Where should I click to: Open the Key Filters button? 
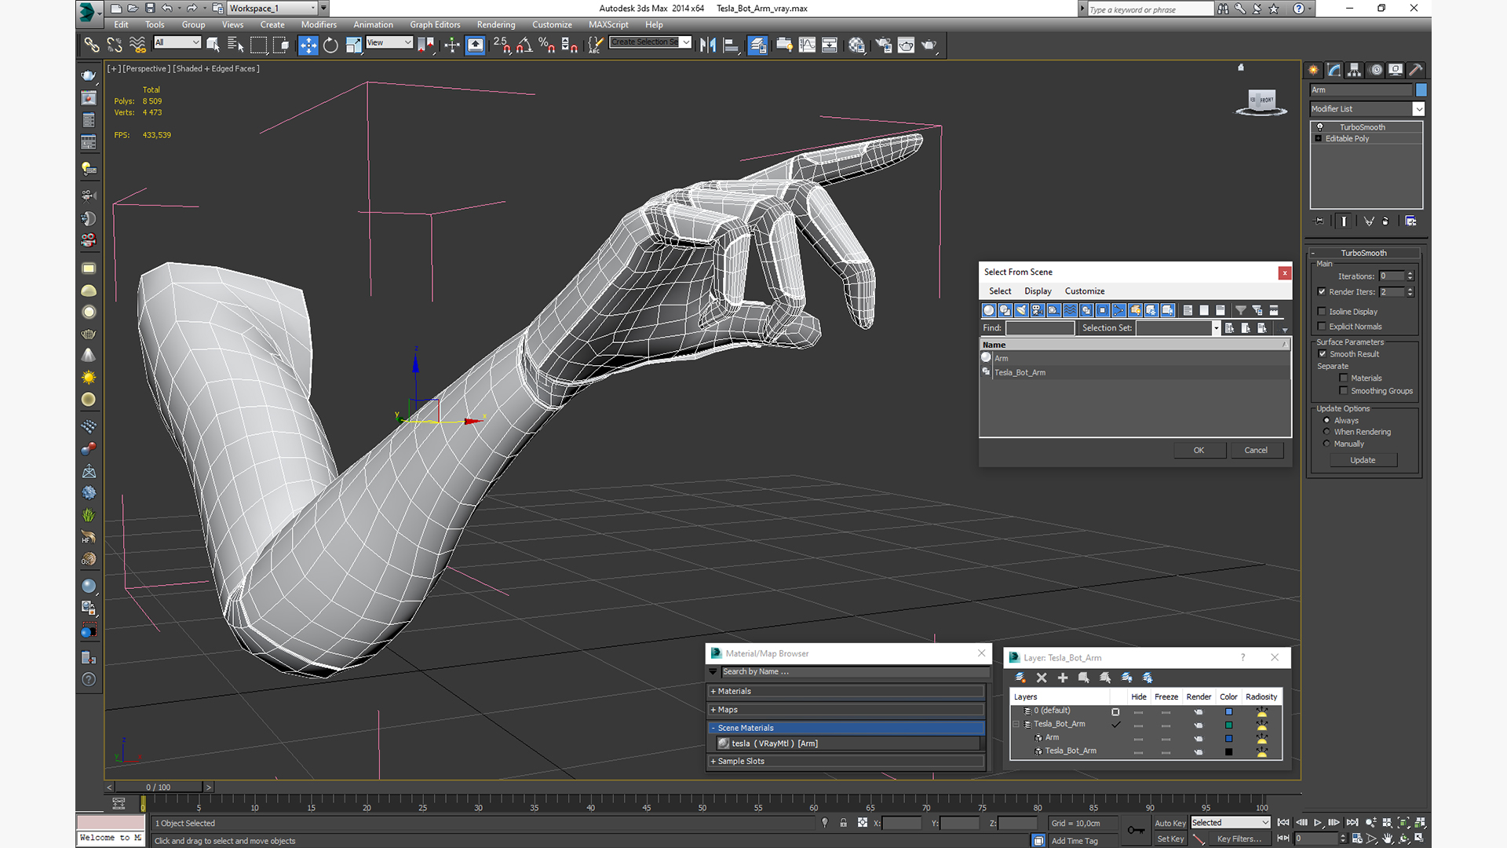(1239, 839)
